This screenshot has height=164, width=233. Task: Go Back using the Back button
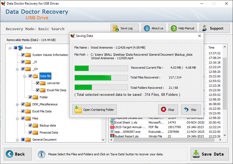tap(18, 154)
